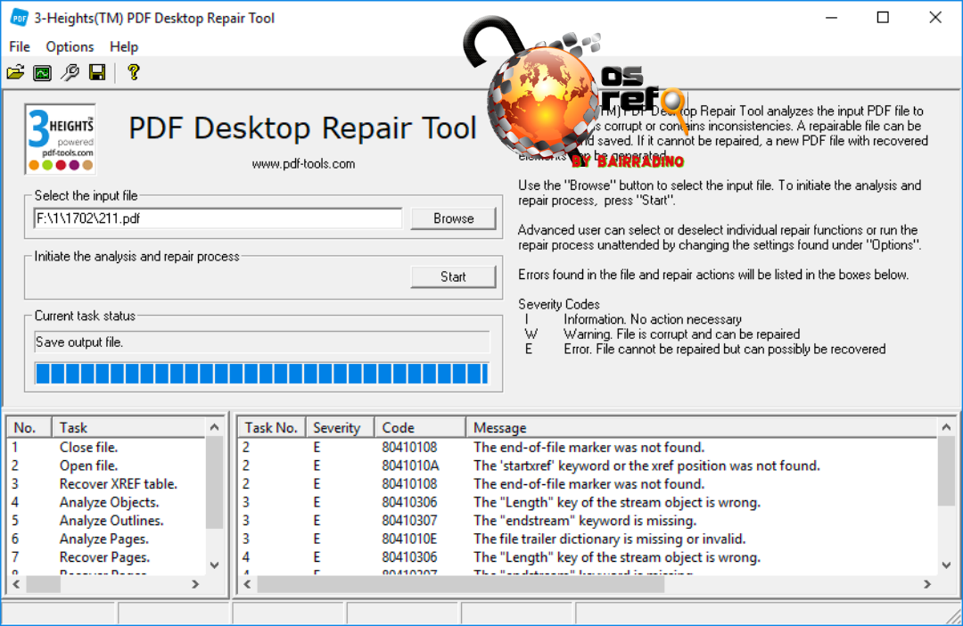The image size is (963, 626).
Task: Click the 'Task' column header
Action: click(x=129, y=427)
